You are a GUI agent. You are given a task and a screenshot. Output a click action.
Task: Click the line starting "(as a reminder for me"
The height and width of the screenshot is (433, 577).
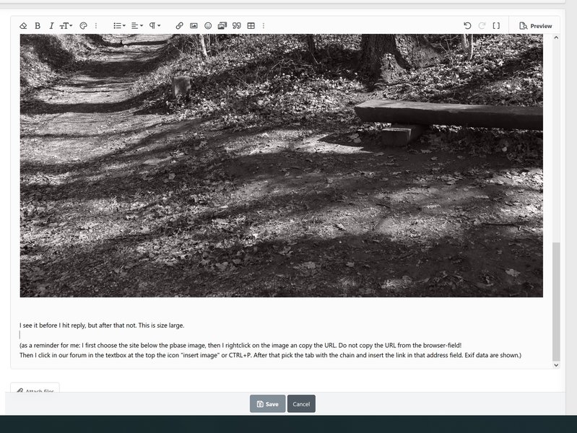tap(240, 345)
